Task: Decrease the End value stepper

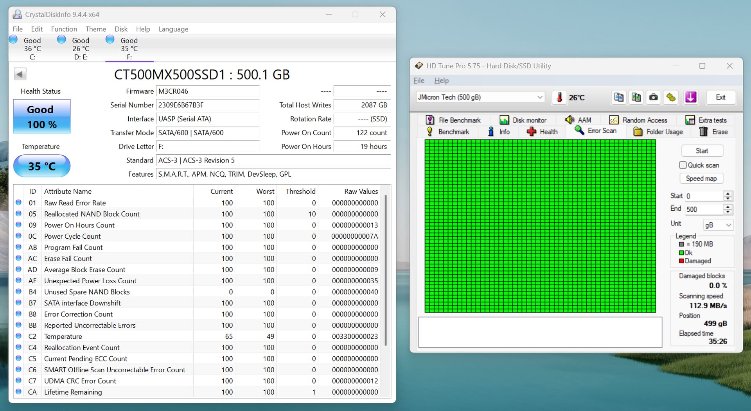Action: (728, 212)
